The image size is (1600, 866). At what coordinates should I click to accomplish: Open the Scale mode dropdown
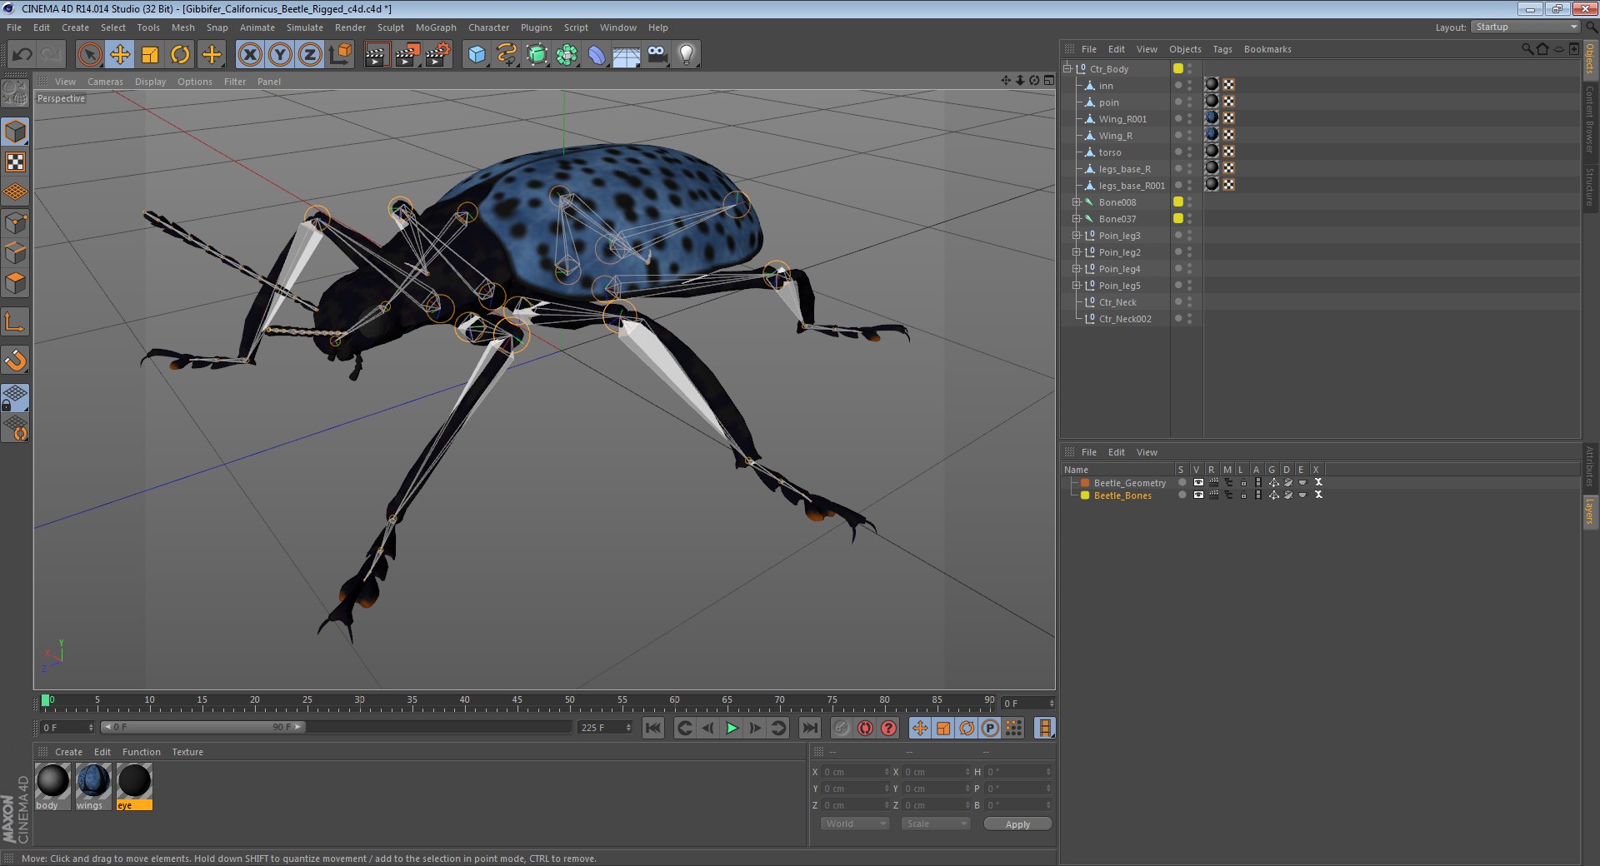(936, 824)
